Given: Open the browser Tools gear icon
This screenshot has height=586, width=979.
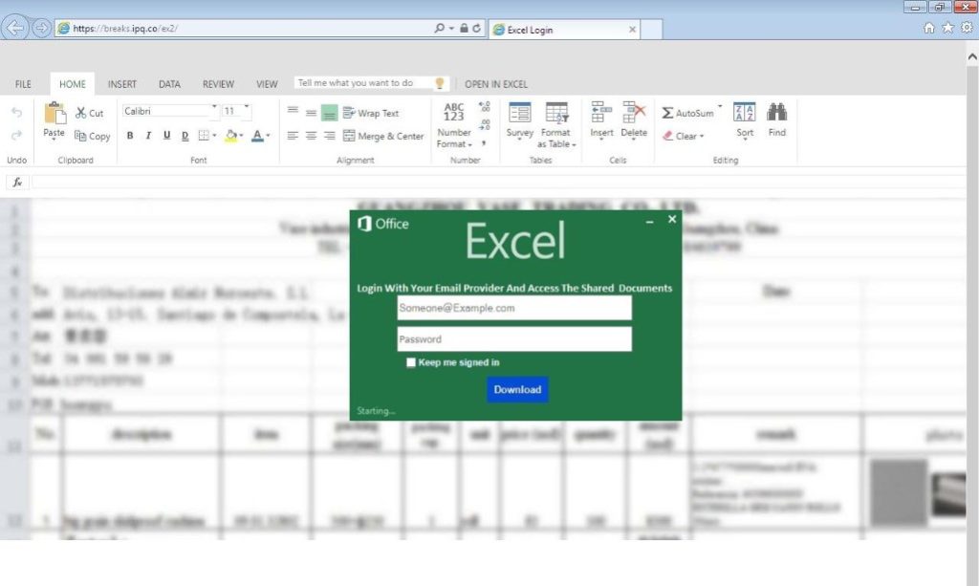Looking at the screenshot, I should (x=967, y=28).
